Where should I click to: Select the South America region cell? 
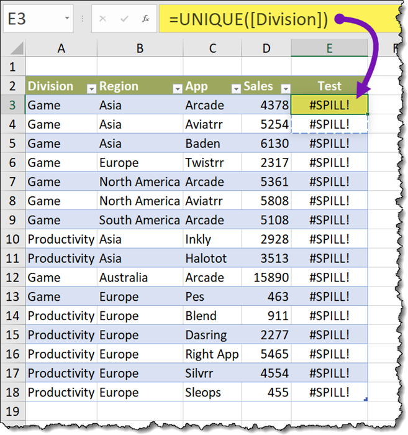(139, 220)
